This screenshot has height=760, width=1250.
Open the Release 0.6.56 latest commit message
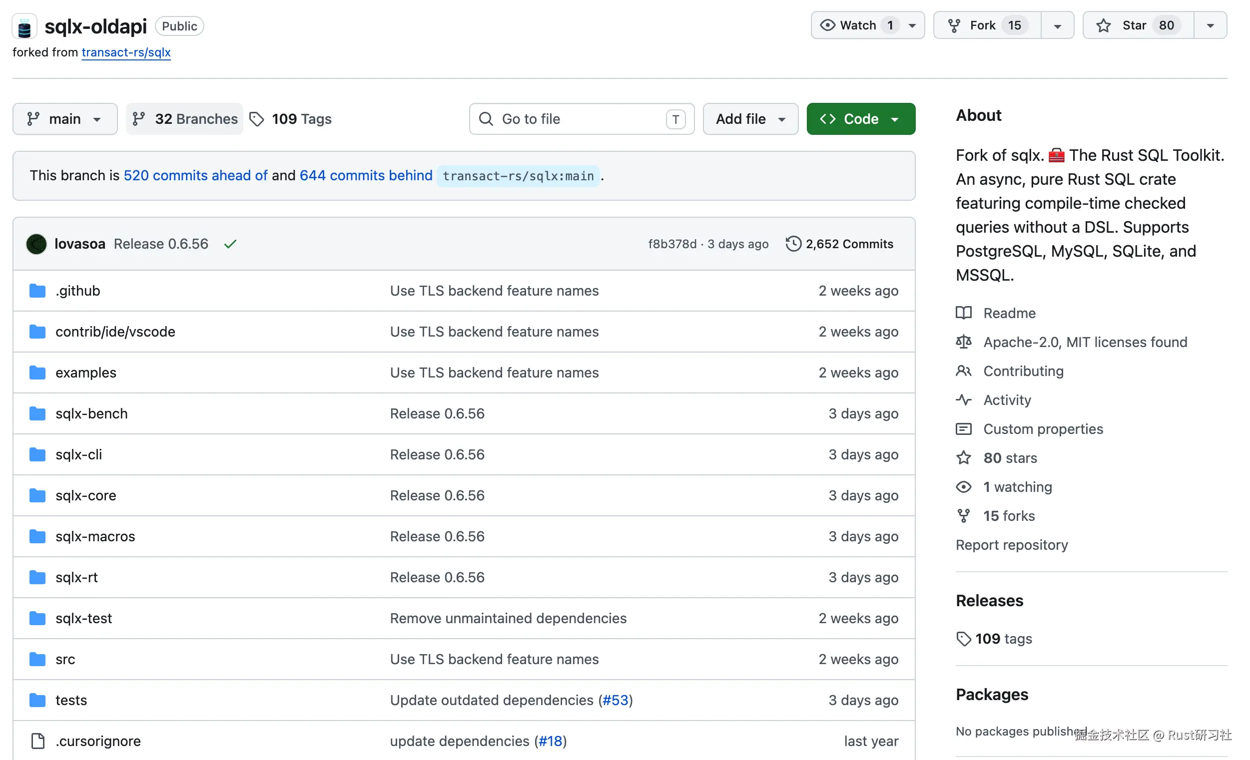[x=161, y=244]
